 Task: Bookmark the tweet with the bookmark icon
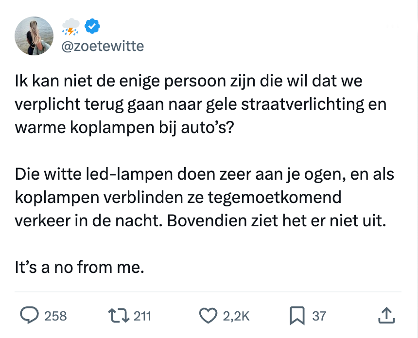tap(297, 316)
